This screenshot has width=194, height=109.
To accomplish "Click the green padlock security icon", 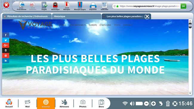I will 117,6.
